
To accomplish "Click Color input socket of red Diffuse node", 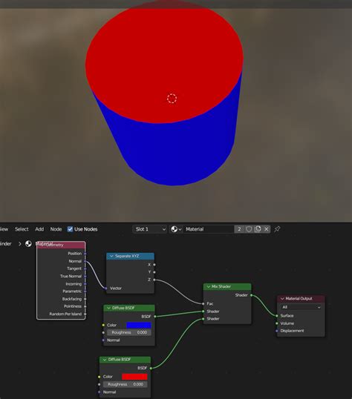I will pos(100,377).
